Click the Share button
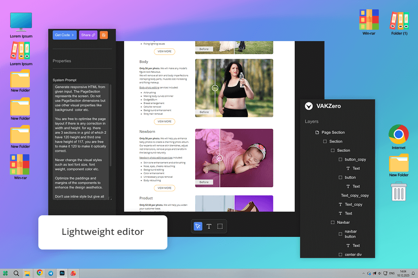The width and height of the screenshot is (418, 278). pyautogui.click(x=88, y=35)
